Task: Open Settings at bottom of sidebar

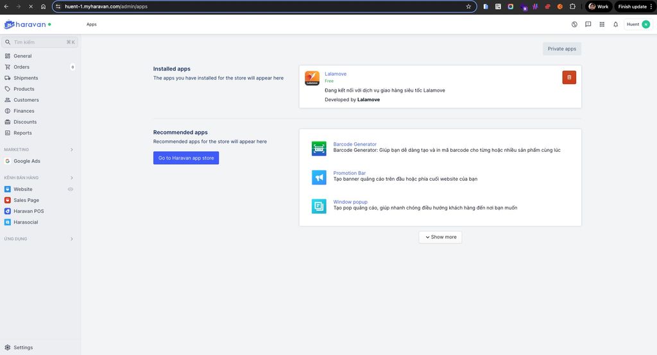Action: tap(23, 347)
